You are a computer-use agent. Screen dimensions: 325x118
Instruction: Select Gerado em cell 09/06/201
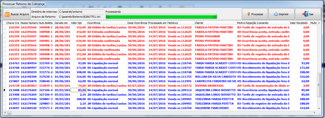(x=62, y=81)
